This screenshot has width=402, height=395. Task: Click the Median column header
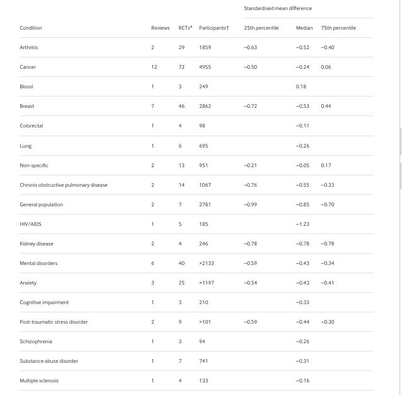[x=304, y=28]
